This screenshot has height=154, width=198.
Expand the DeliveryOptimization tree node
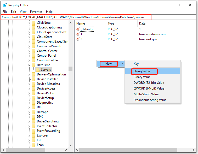click(x=29, y=75)
